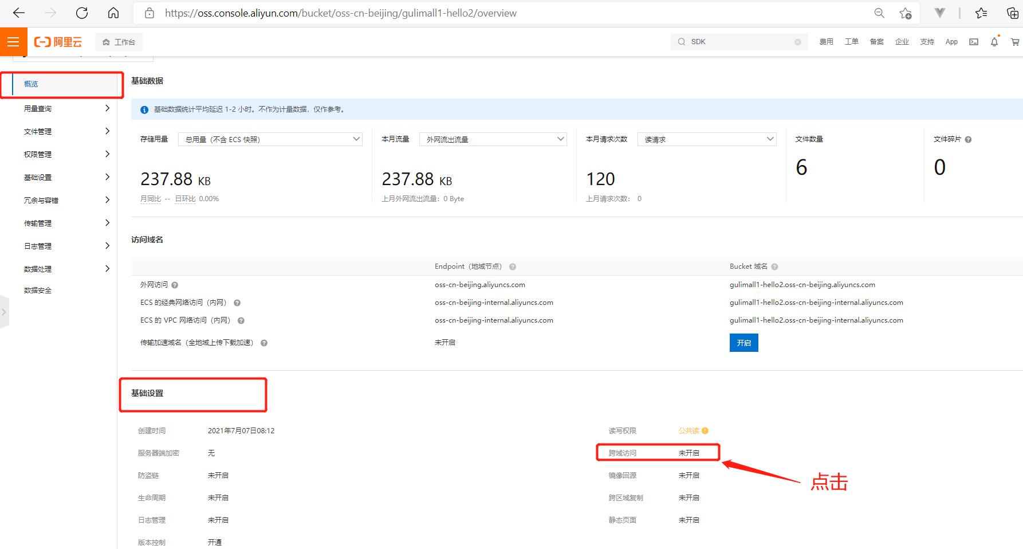1023x549 pixels.
Task: Open the 本月流量 dropdown showing 外网流出流量
Action: pos(493,139)
